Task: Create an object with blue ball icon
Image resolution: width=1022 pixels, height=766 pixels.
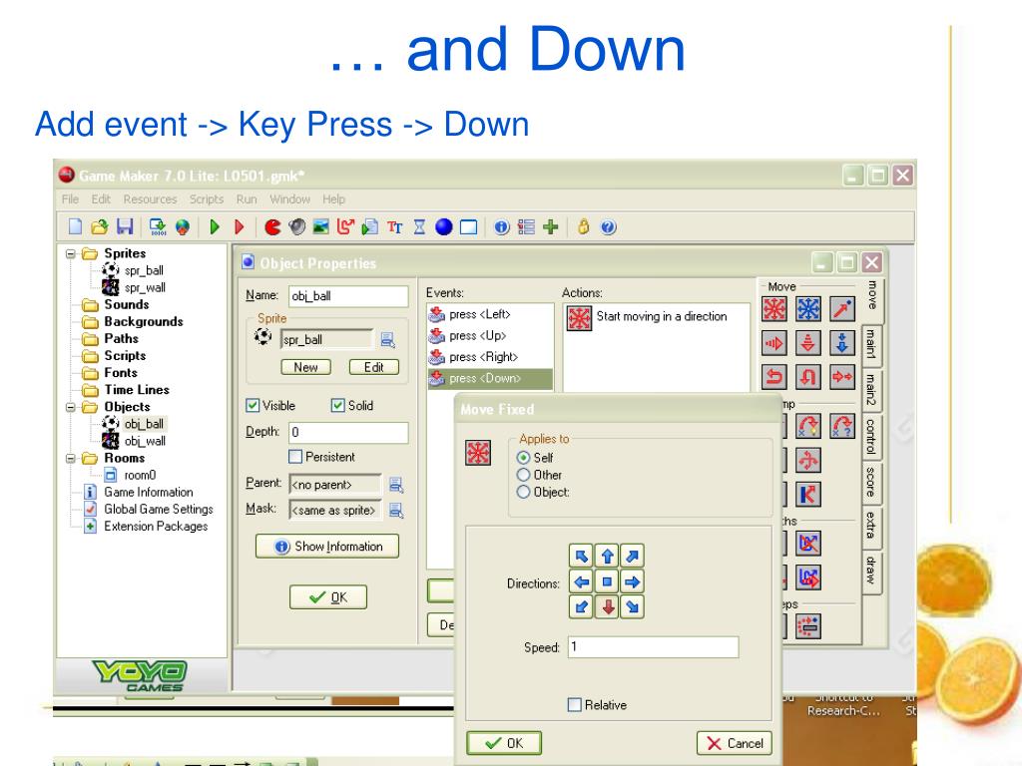Action: pos(444,226)
